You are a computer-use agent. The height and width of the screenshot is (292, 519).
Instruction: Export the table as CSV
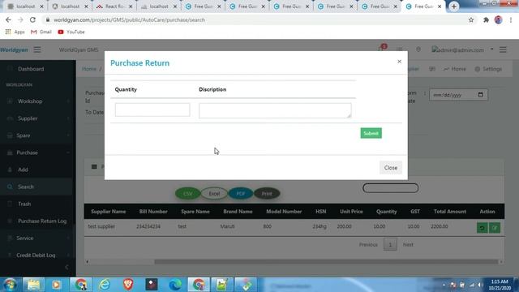coord(187,194)
